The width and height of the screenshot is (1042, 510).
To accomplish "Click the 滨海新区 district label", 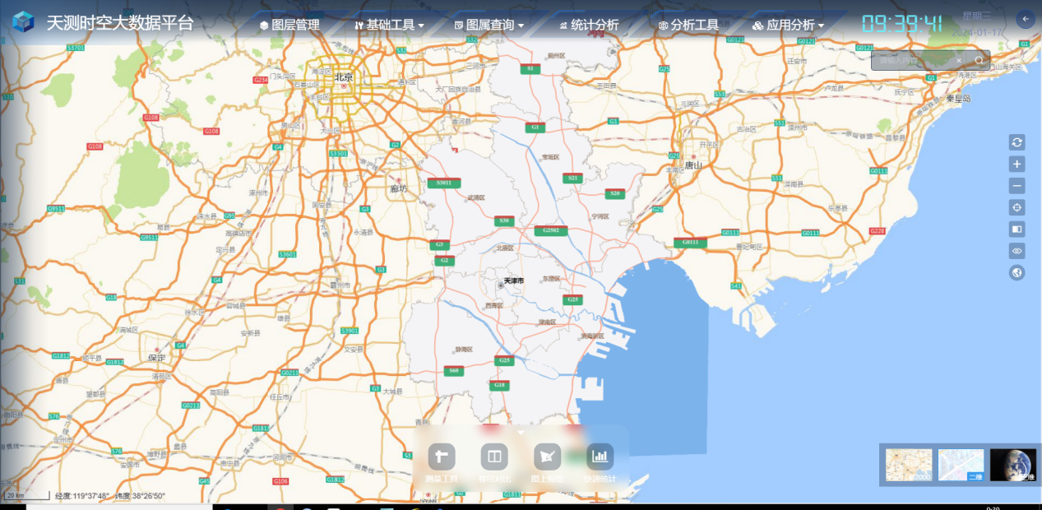I will [x=592, y=336].
